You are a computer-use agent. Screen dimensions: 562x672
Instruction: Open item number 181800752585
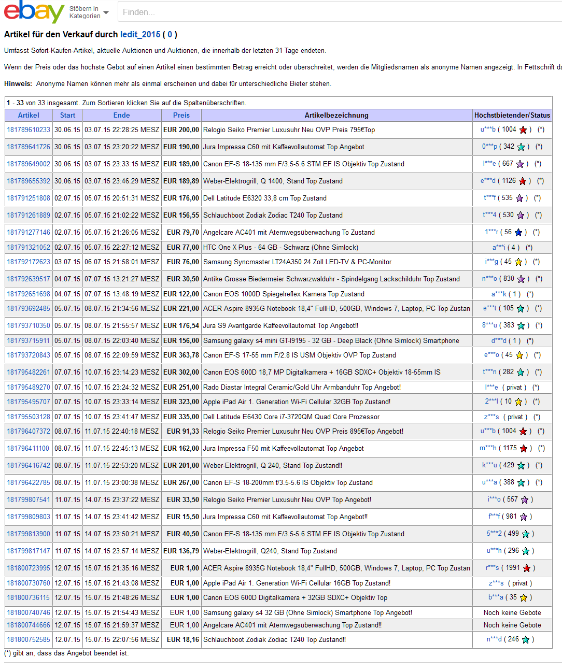(29, 640)
